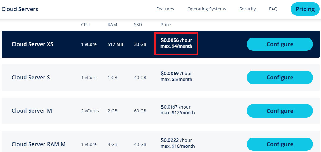Click the RAM column header

click(112, 25)
